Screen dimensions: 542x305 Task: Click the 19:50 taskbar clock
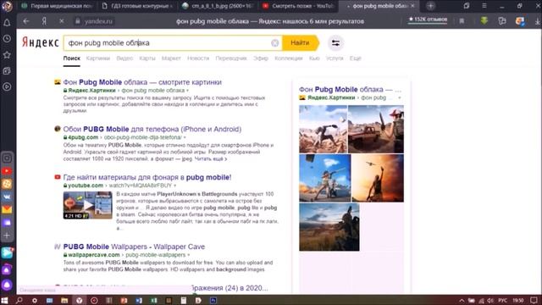[517, 300]
